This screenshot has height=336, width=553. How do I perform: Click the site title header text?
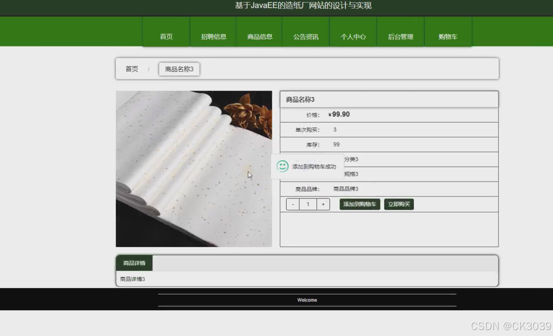point(303,5)
